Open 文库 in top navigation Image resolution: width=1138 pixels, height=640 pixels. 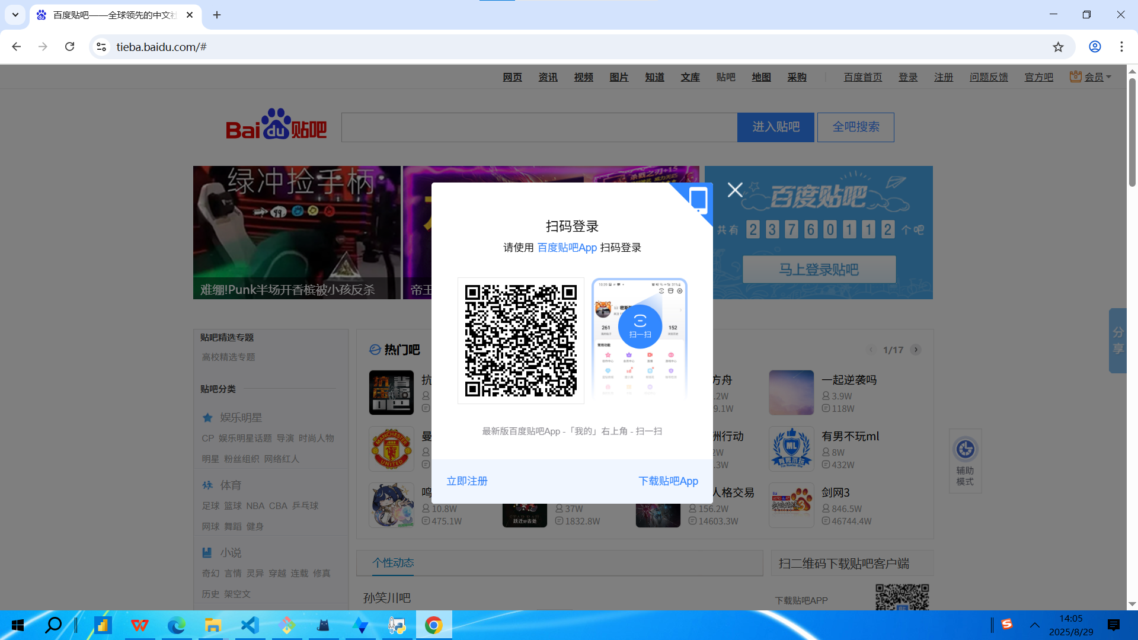tap(690, 77)
